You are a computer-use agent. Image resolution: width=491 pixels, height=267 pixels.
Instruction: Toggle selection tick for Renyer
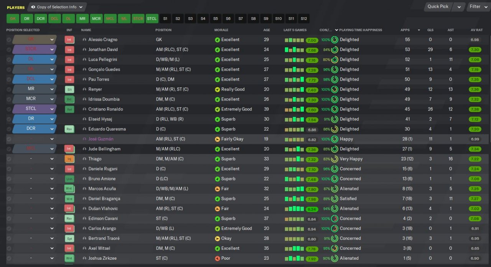(x=9, y=89)
